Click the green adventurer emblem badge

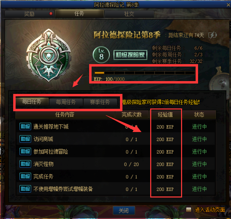tap(49, 55)
